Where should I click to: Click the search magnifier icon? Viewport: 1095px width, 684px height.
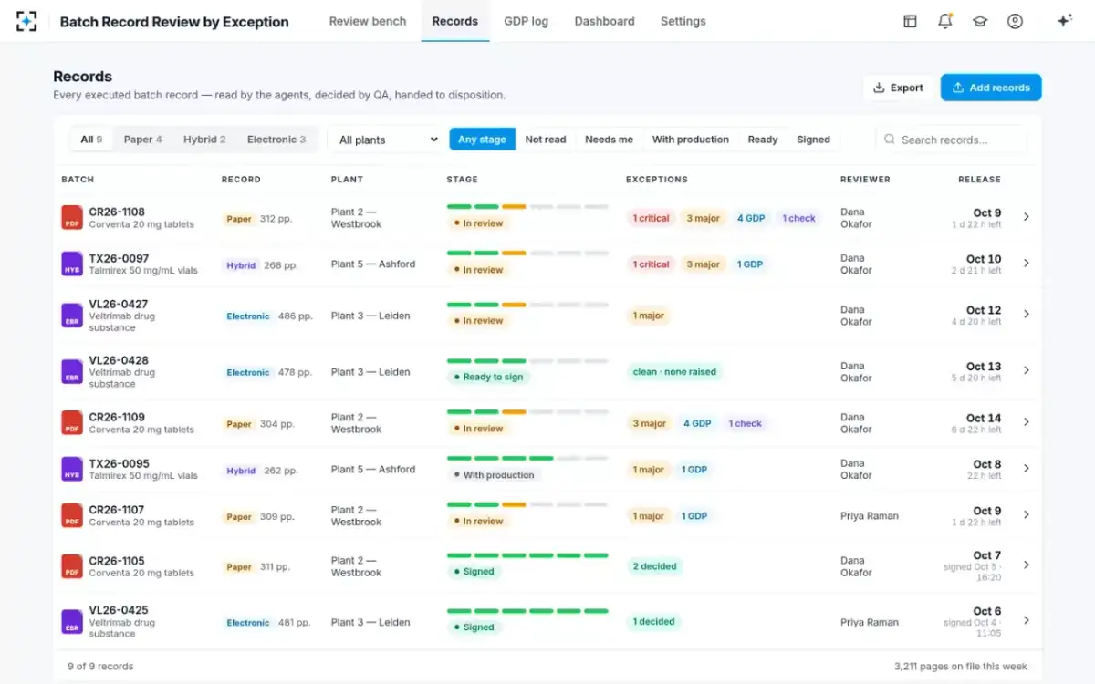point(890,140)
